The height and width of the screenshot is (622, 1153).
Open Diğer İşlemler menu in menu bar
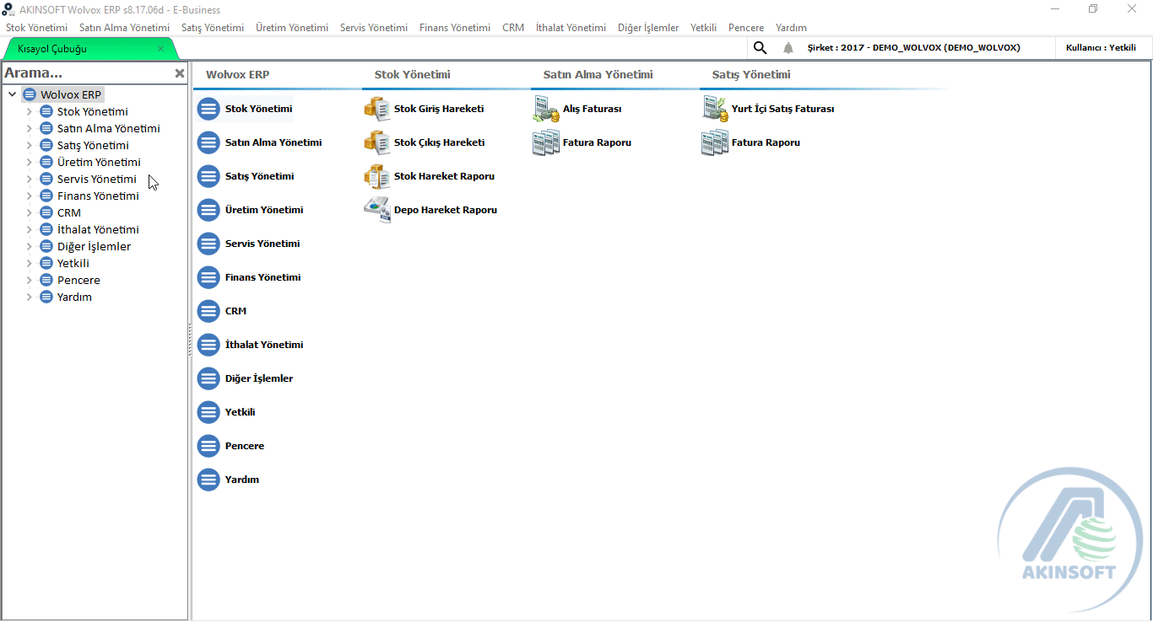(x=648, y=28)
